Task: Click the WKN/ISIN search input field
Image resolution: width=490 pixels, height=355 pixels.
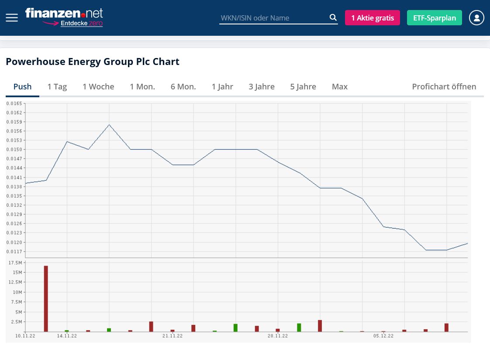Action: click(271, 18)
